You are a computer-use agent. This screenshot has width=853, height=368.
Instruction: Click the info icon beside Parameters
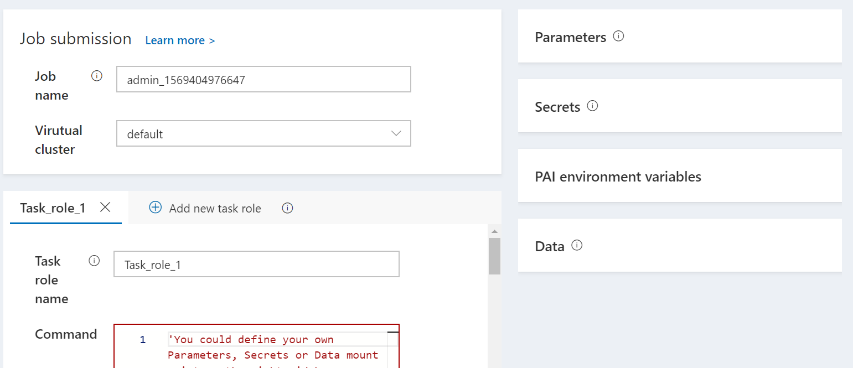click(619, 37)
